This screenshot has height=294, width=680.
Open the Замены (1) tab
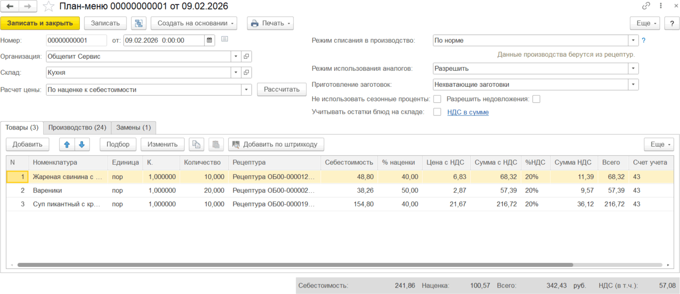(133, 127)
